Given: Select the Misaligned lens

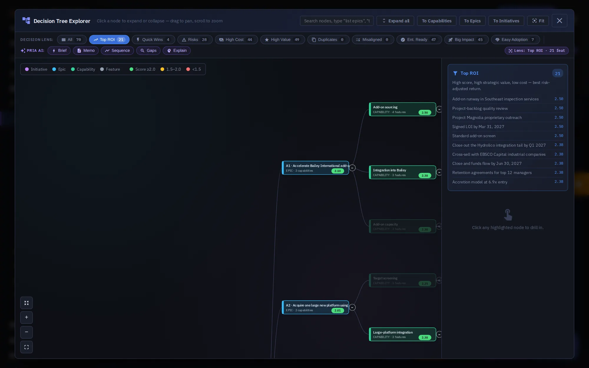Looking at the screenshot, I should 373,40.
